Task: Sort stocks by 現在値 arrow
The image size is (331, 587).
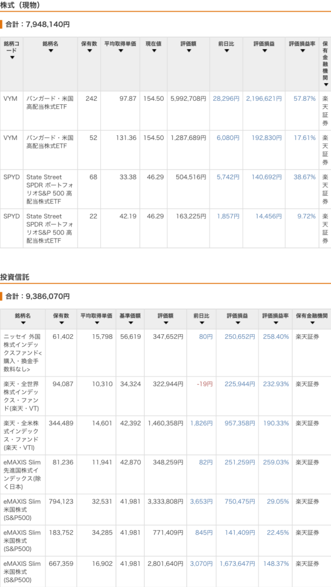Action: 153,51
